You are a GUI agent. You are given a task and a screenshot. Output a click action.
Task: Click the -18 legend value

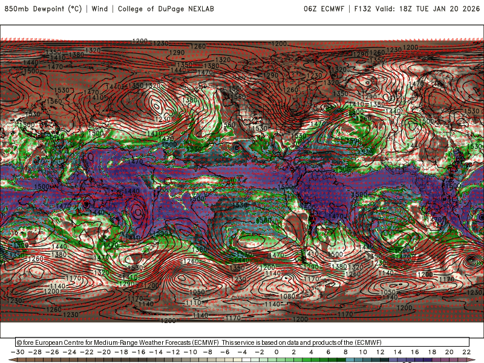(121, 352)
